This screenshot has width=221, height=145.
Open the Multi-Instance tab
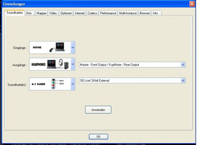click(128, 13)
